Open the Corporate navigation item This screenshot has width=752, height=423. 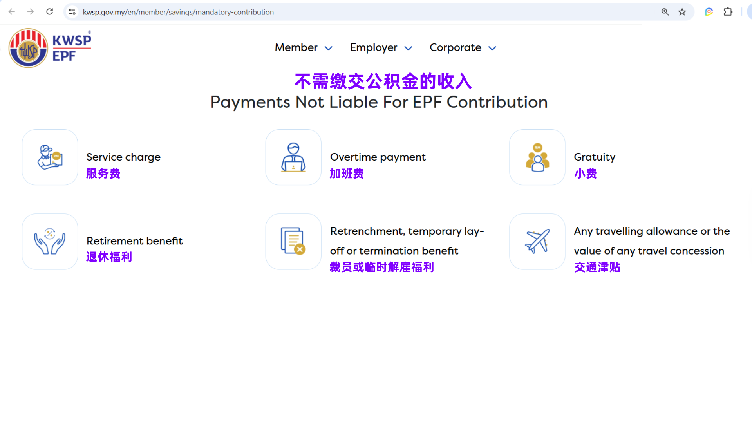click(x=455, y=47)
